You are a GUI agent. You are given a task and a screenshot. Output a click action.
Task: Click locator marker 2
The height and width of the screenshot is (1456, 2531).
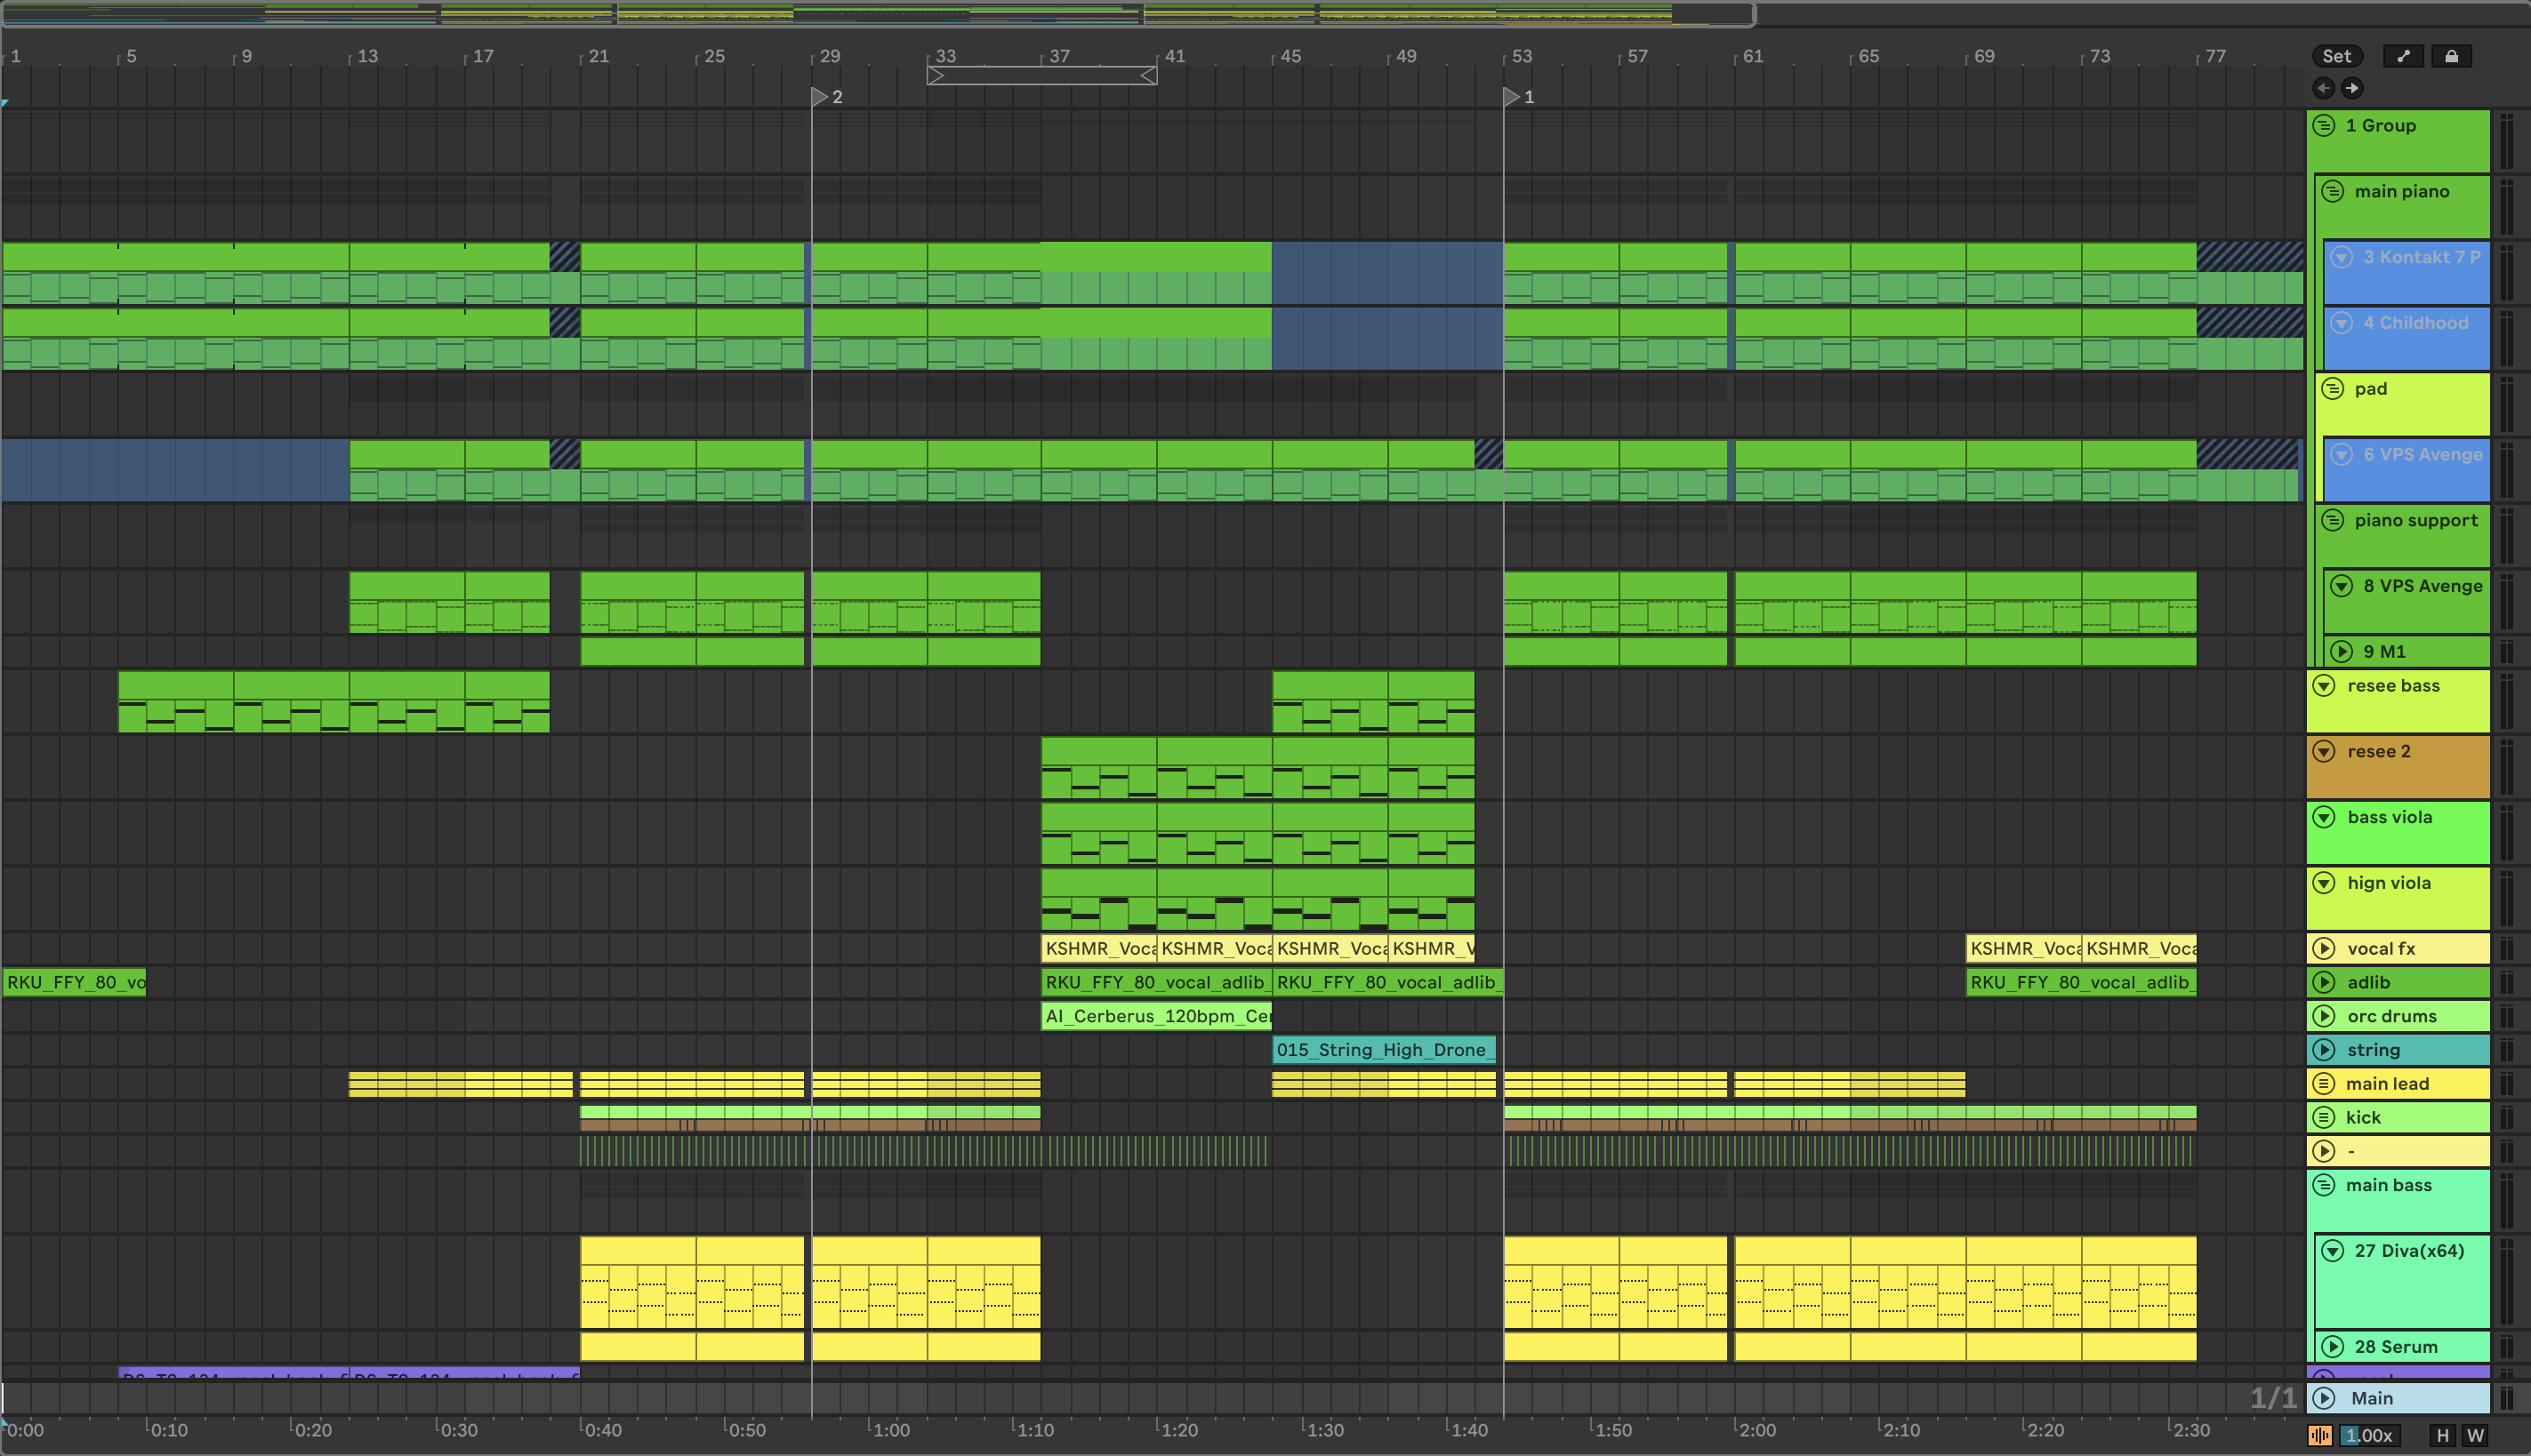(819, 97)
